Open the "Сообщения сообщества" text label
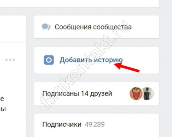The image size is (172, 137). coord(93,27)
